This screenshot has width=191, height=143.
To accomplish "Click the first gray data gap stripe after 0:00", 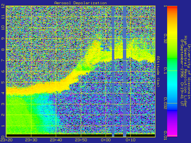I will tap(113, 71).
